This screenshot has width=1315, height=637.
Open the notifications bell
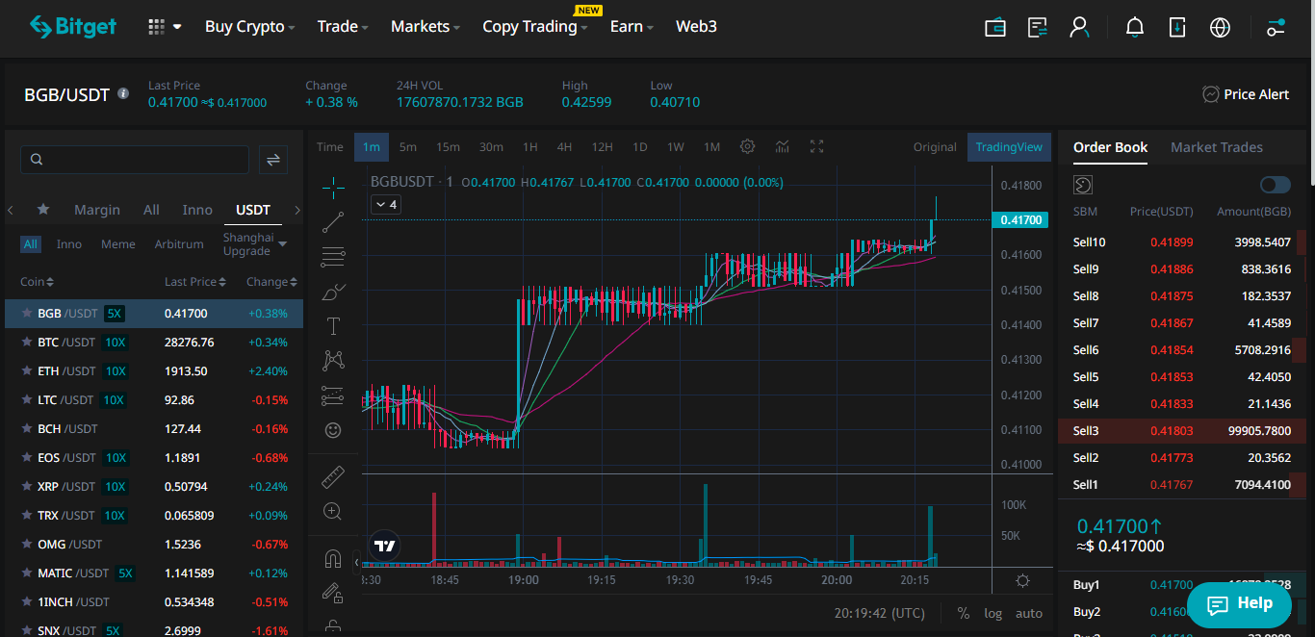(1135, 27)
